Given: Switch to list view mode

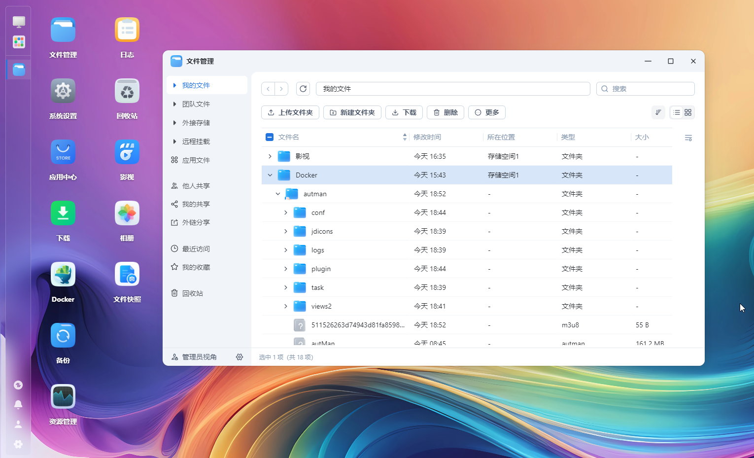Looking at the screenshot, I should [677, 112].
